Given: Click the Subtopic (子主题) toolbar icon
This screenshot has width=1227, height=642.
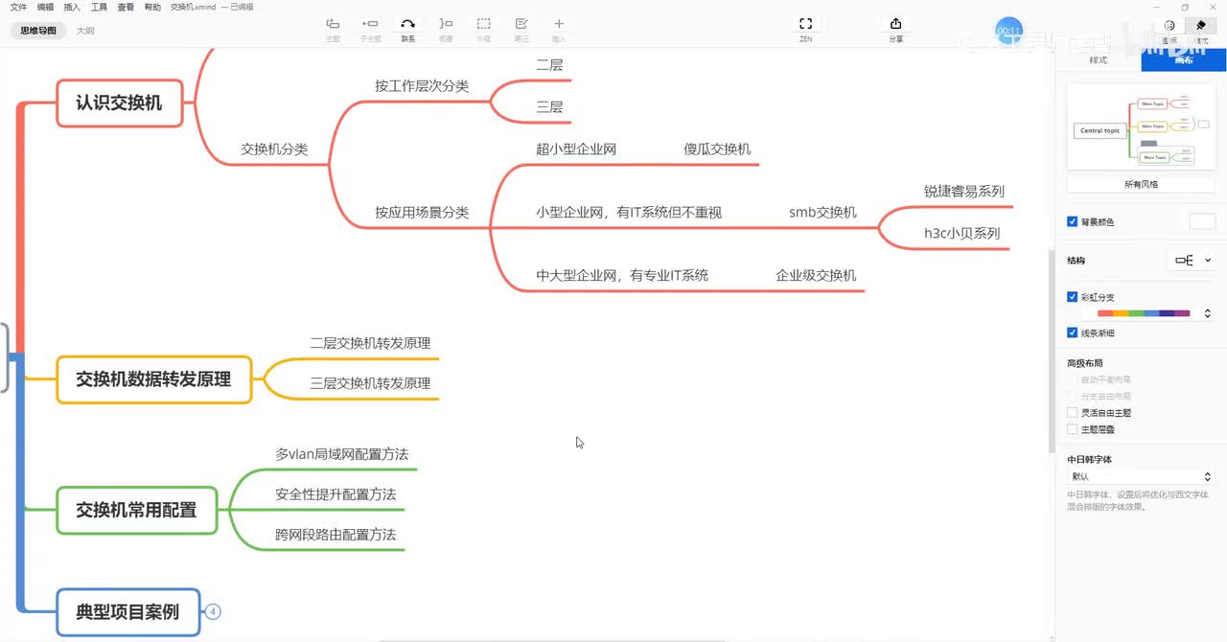Looking at the screenshot, I should point(370,24).
